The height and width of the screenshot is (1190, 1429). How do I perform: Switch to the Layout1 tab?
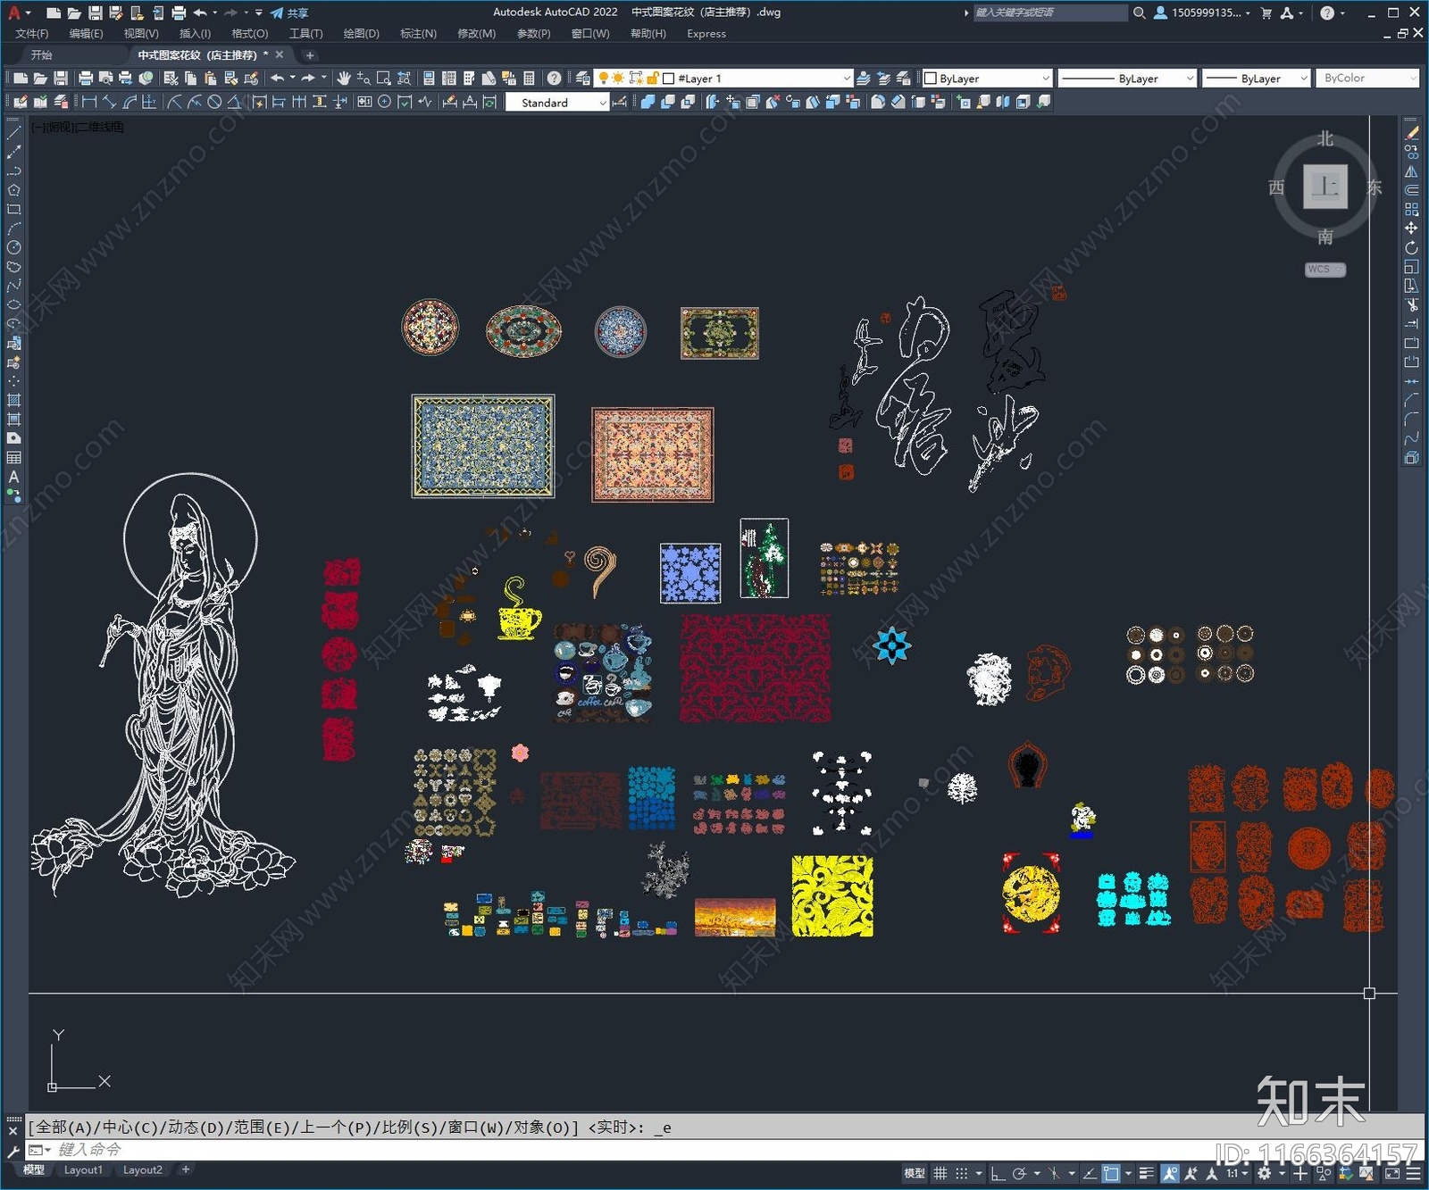pyautogui.click(x=83, y=1170)
